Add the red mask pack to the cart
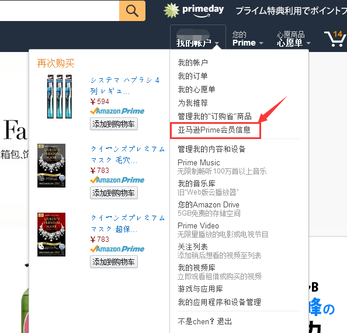Viewport: 347px width, 333px height. (114, 262)
